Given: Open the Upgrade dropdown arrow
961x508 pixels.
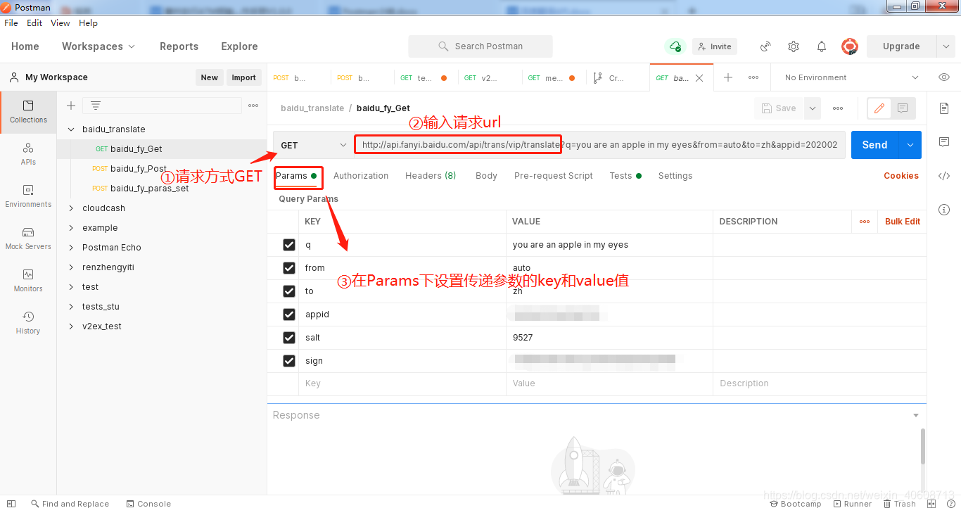Looking at the screenshot, I should (x=946, y=46).
